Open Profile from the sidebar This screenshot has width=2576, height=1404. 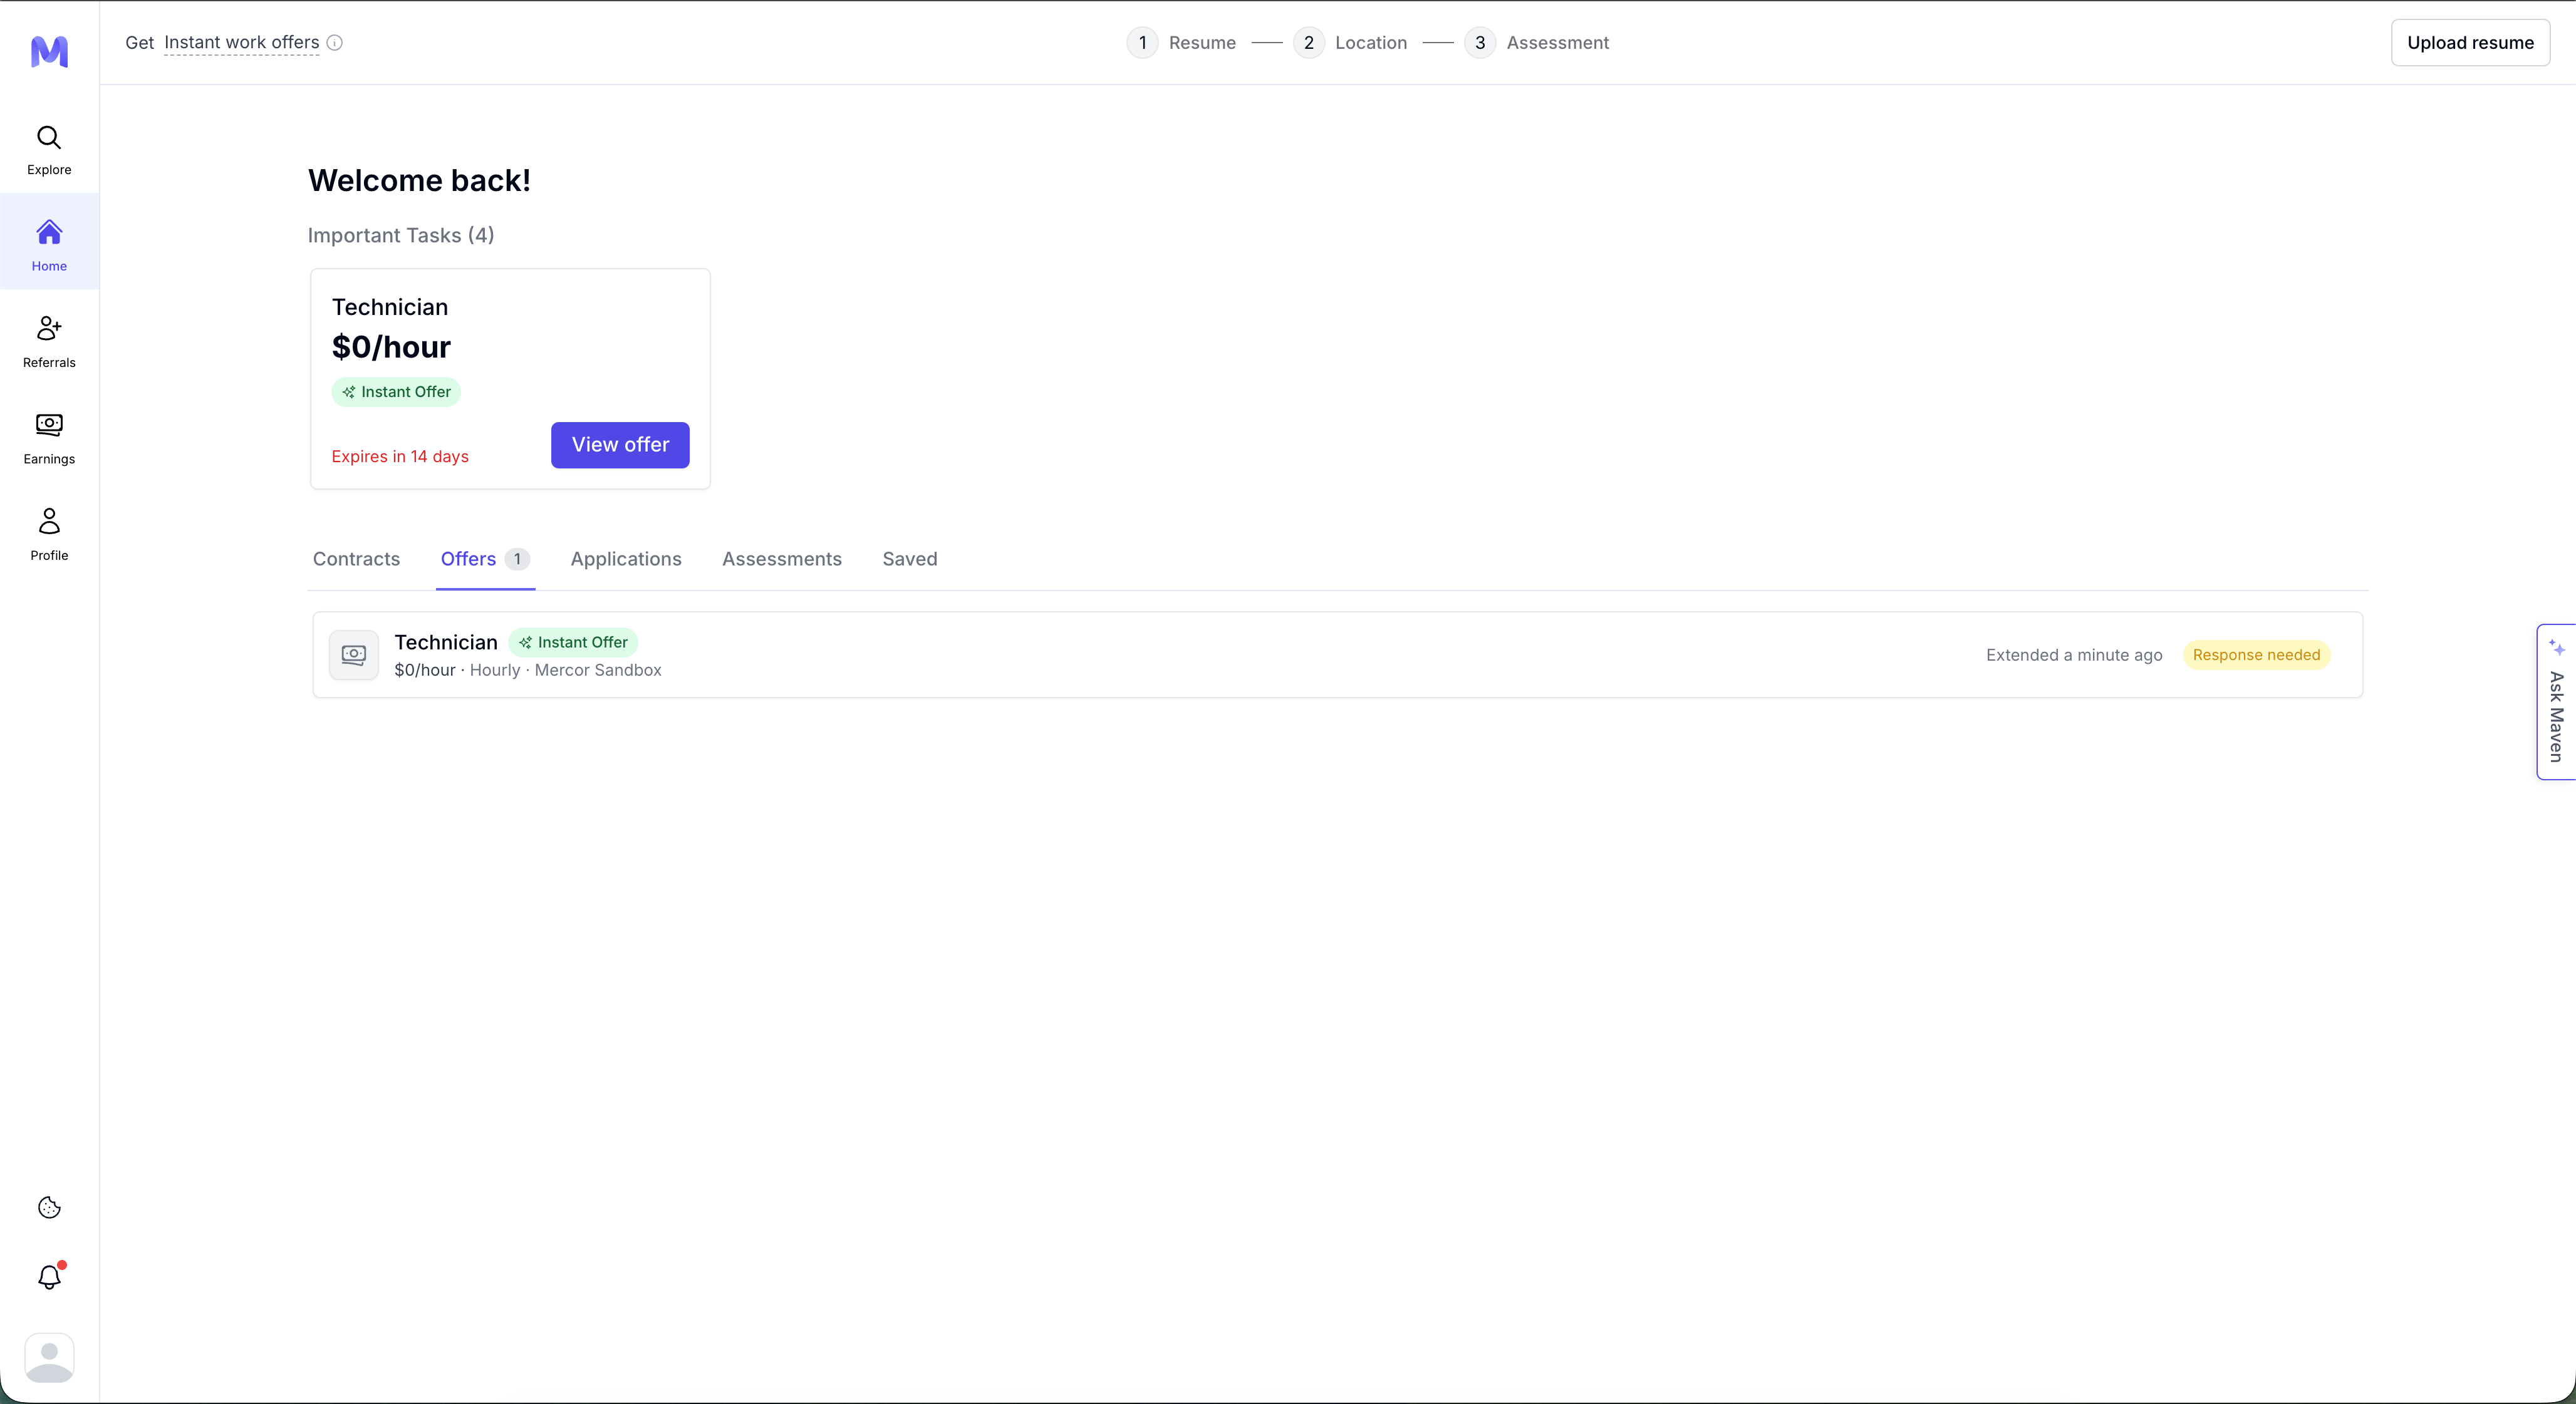click(x=49, y=535)
